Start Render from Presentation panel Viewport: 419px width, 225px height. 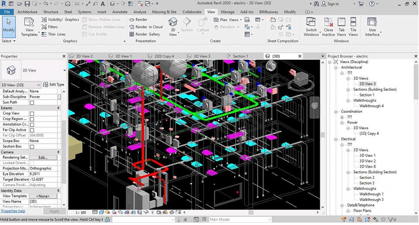(138, 20)
